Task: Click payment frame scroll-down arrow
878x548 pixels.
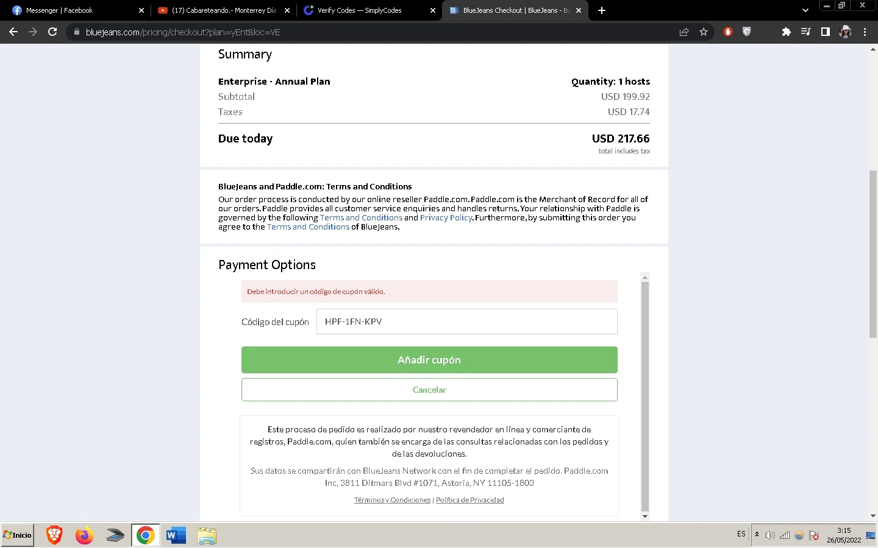Action: tap(645, 516)
